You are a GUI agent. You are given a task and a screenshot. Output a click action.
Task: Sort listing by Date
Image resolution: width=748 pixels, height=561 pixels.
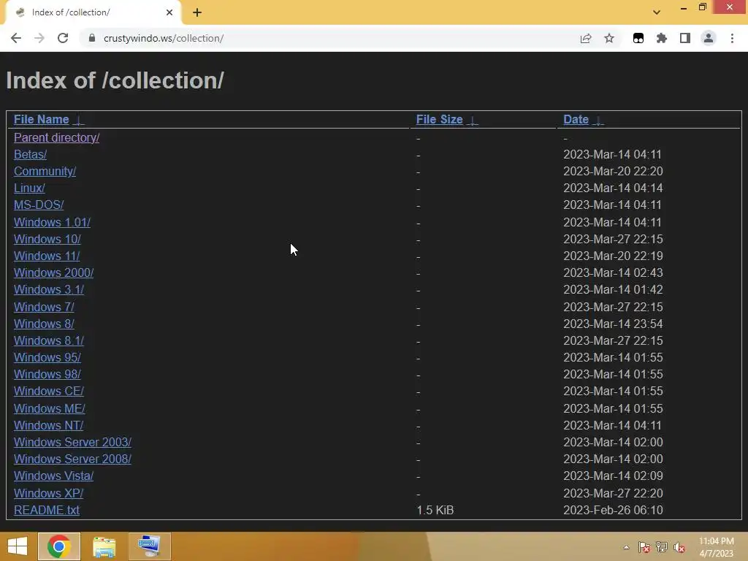coord(576,119)
